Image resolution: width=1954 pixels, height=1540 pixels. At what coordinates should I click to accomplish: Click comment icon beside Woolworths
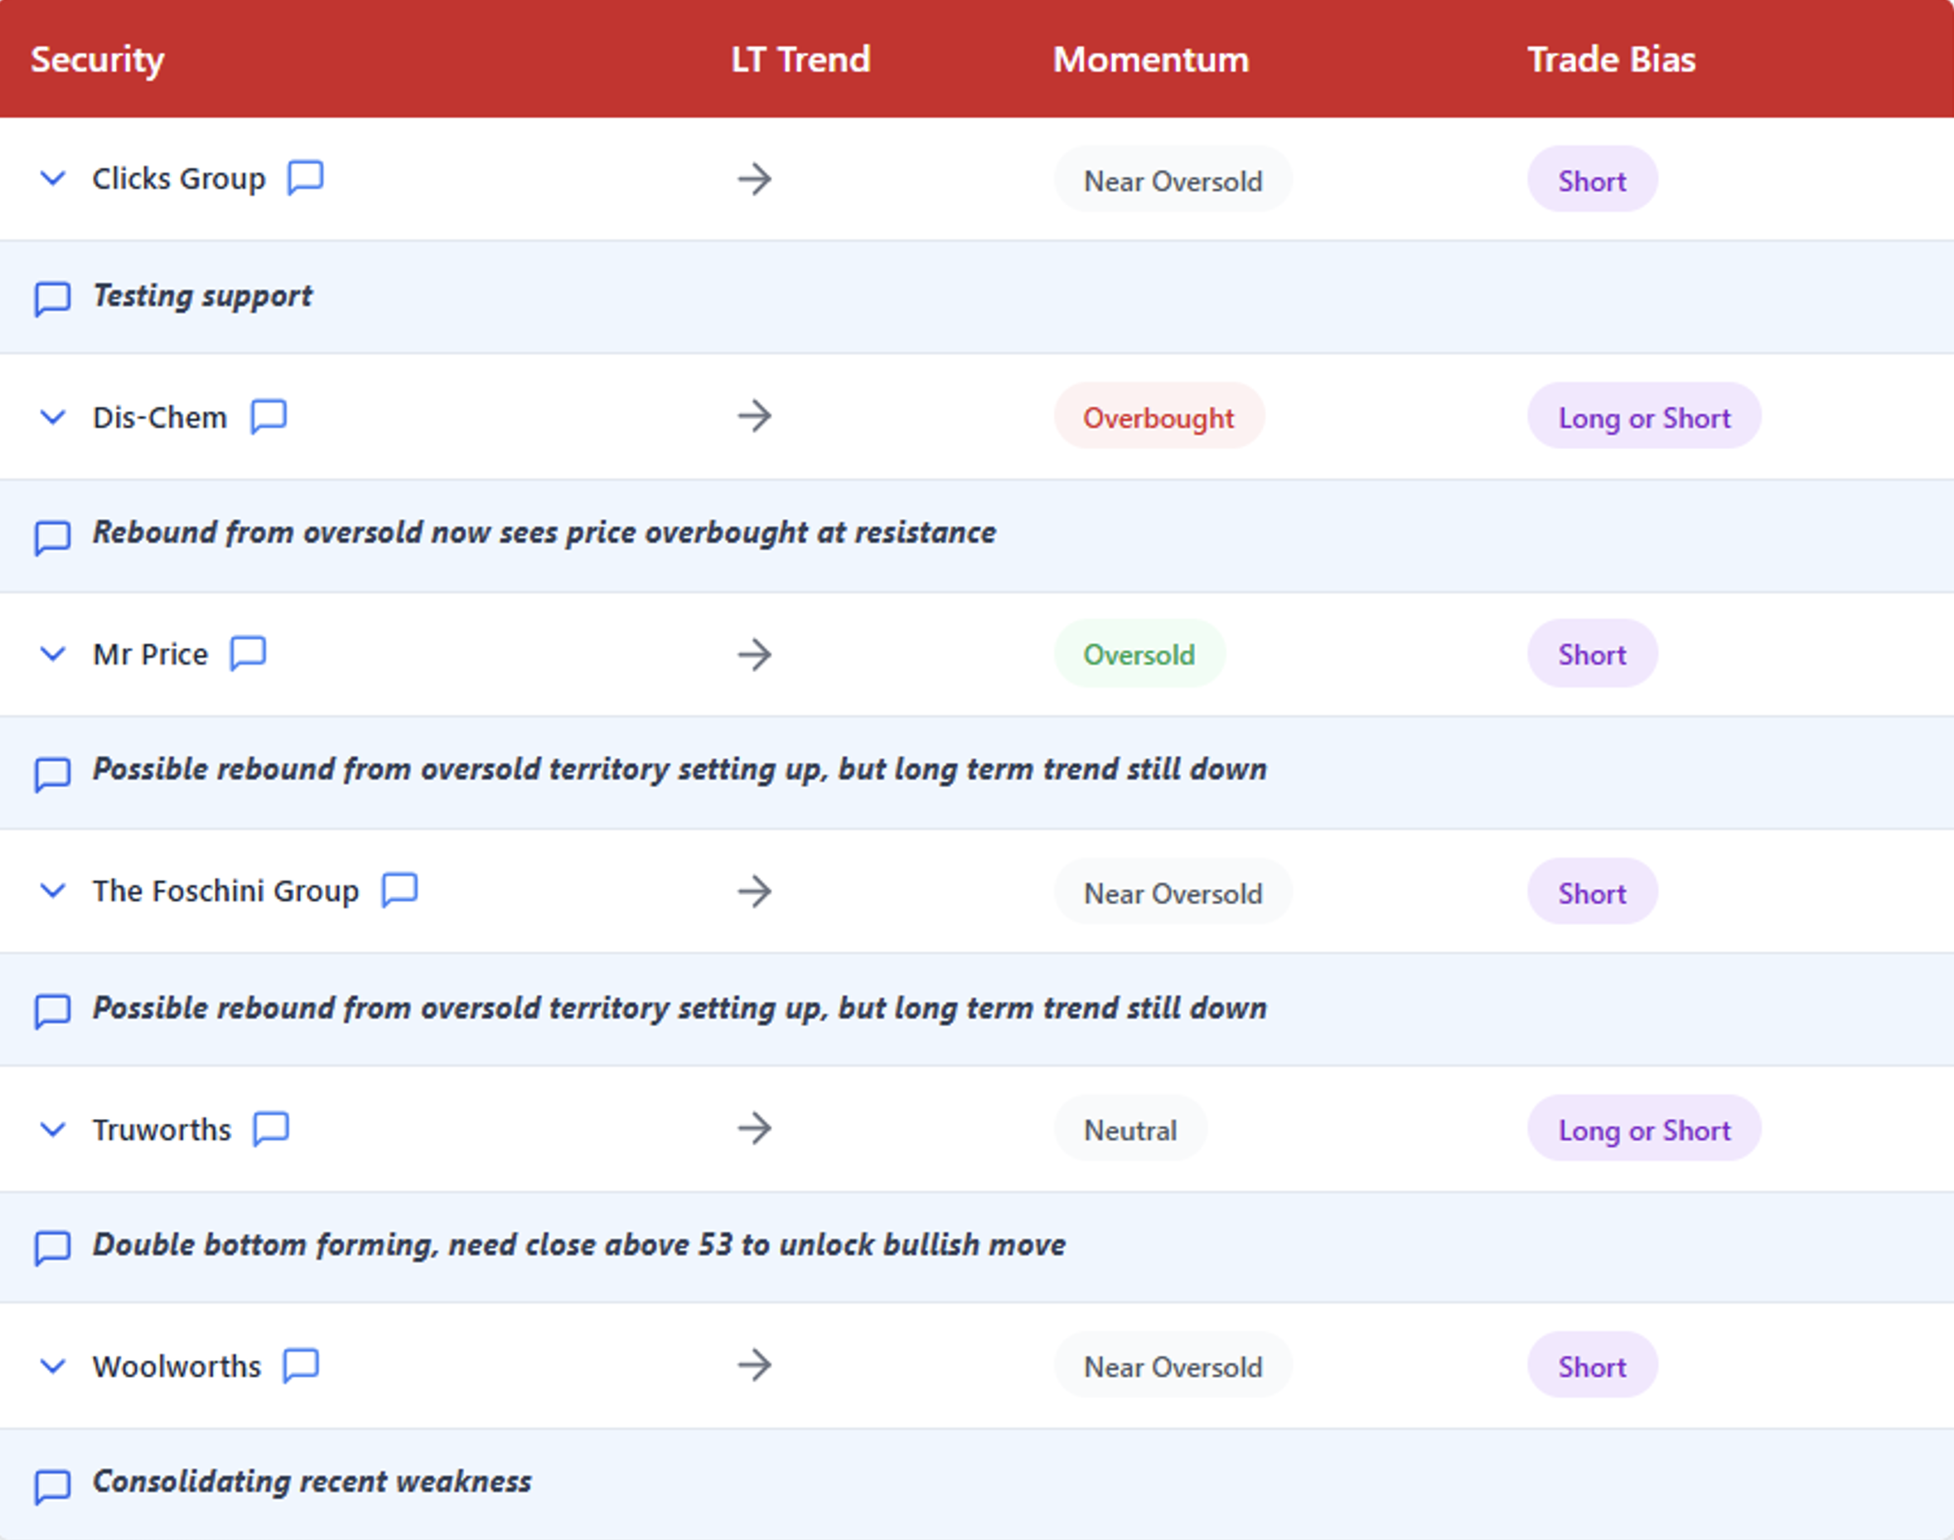[x=300, y=1364]
